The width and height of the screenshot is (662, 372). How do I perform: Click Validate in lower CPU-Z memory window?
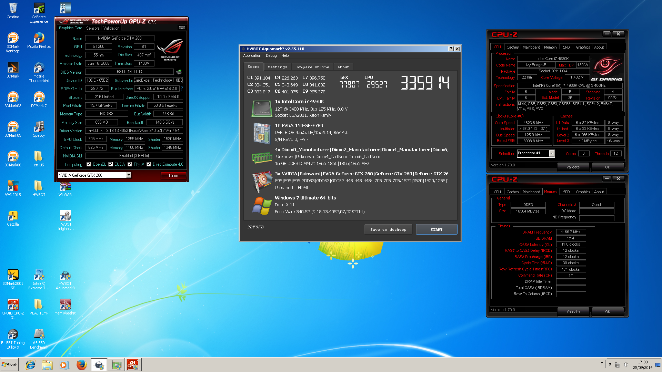[573, 312]
